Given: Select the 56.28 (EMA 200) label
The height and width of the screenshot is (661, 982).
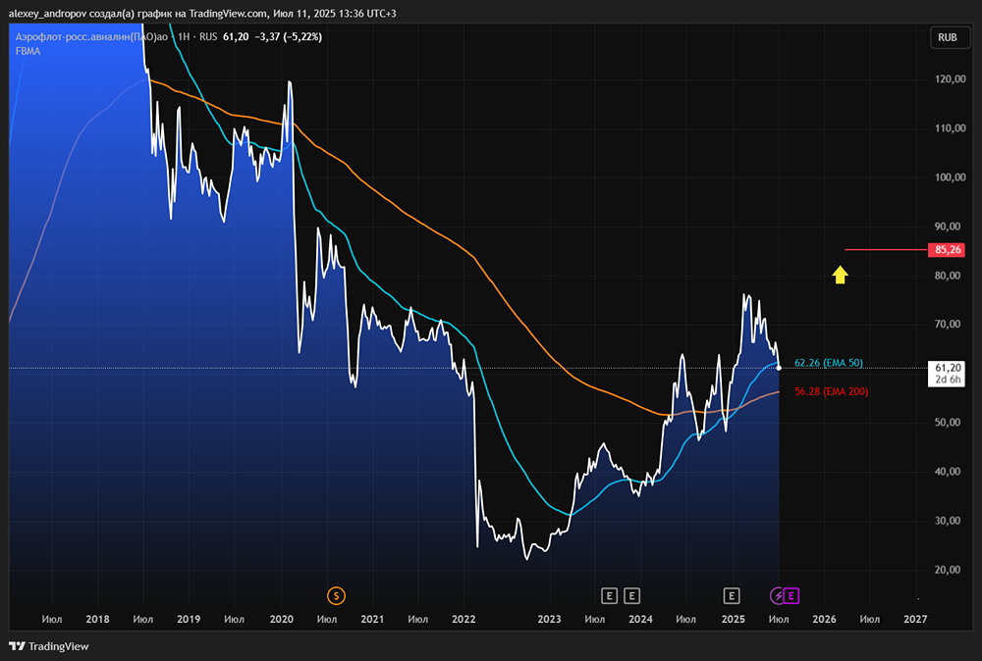Looking at the screenshot, I should coord(831,391).
